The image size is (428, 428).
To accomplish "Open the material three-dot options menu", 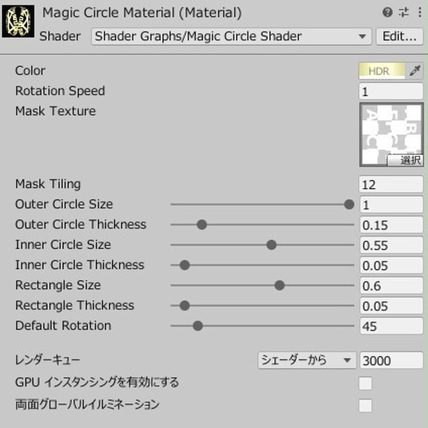I will [420, 12].
